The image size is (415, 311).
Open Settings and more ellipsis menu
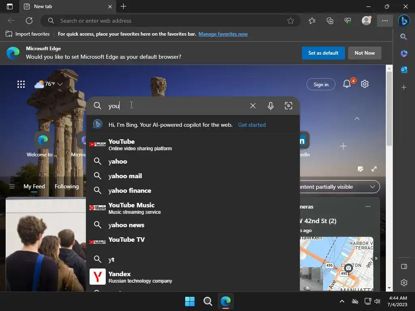tap(385, 21)
